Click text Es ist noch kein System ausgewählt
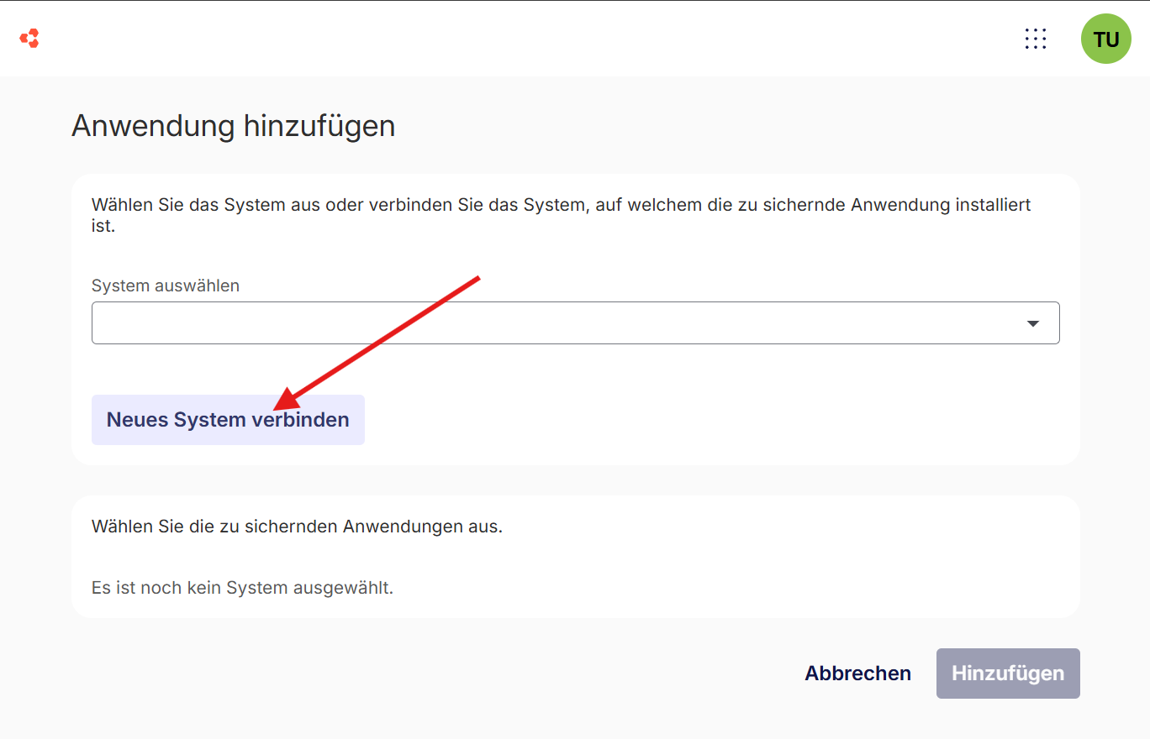The image size is (1150, 739). (242, 587)
